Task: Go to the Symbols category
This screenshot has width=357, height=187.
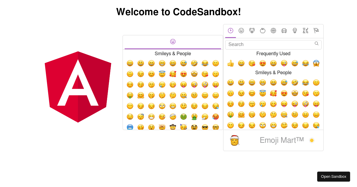Action: click(306, 31)
